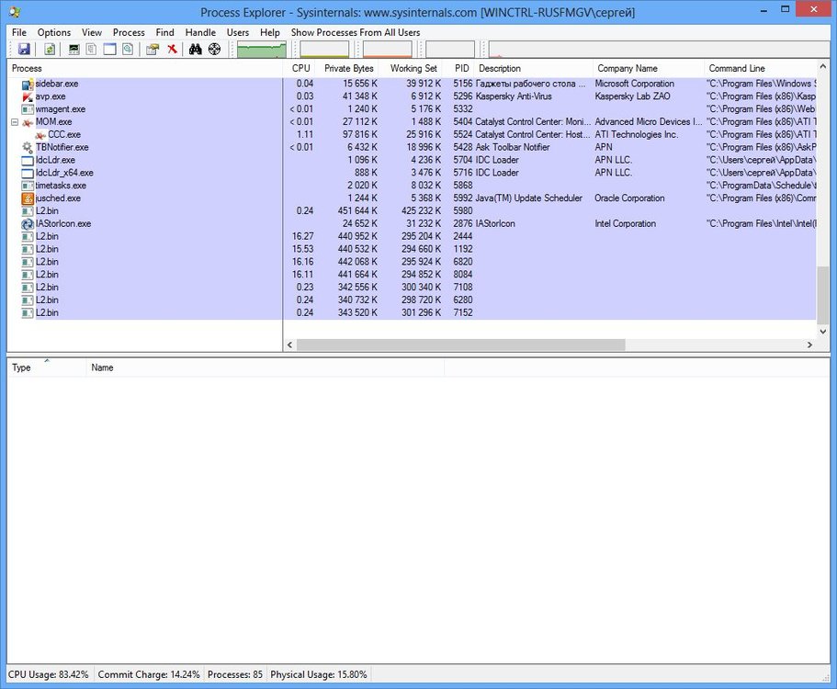837x689 pixels.
Task: Click the crosshair Find Window's Process icon
Action: pos(214,50)
